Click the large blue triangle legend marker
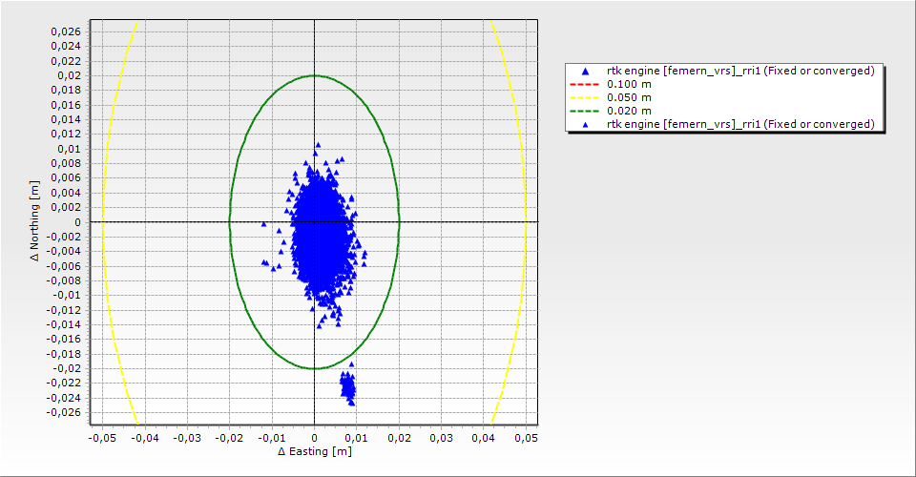The width and height of the screenshot is (916, 477). pos(586,72)
